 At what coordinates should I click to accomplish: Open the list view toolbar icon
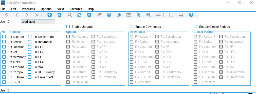tap(129, 15)
